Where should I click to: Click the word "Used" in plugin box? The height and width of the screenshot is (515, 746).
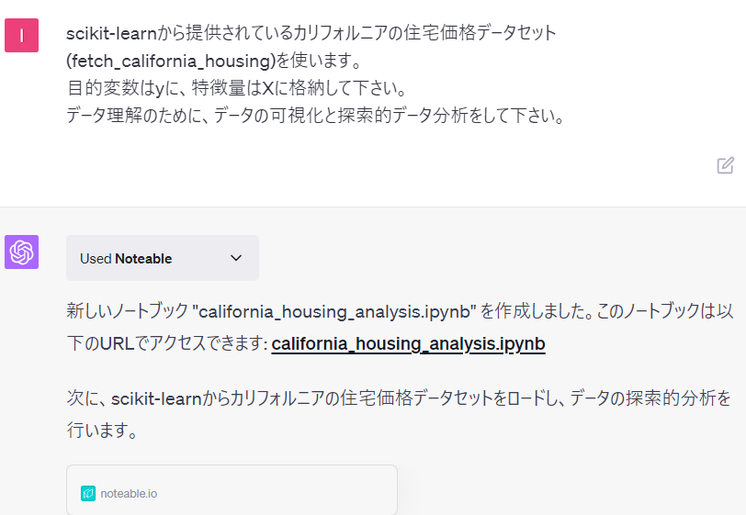[96, 259]
